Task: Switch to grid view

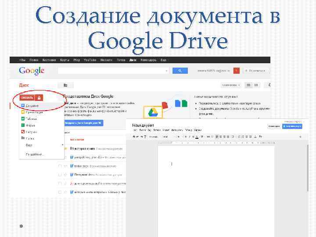Action: (256, 85)
